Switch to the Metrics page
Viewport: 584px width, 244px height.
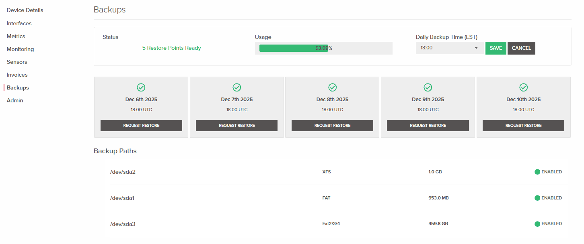[x=16, y=36]
